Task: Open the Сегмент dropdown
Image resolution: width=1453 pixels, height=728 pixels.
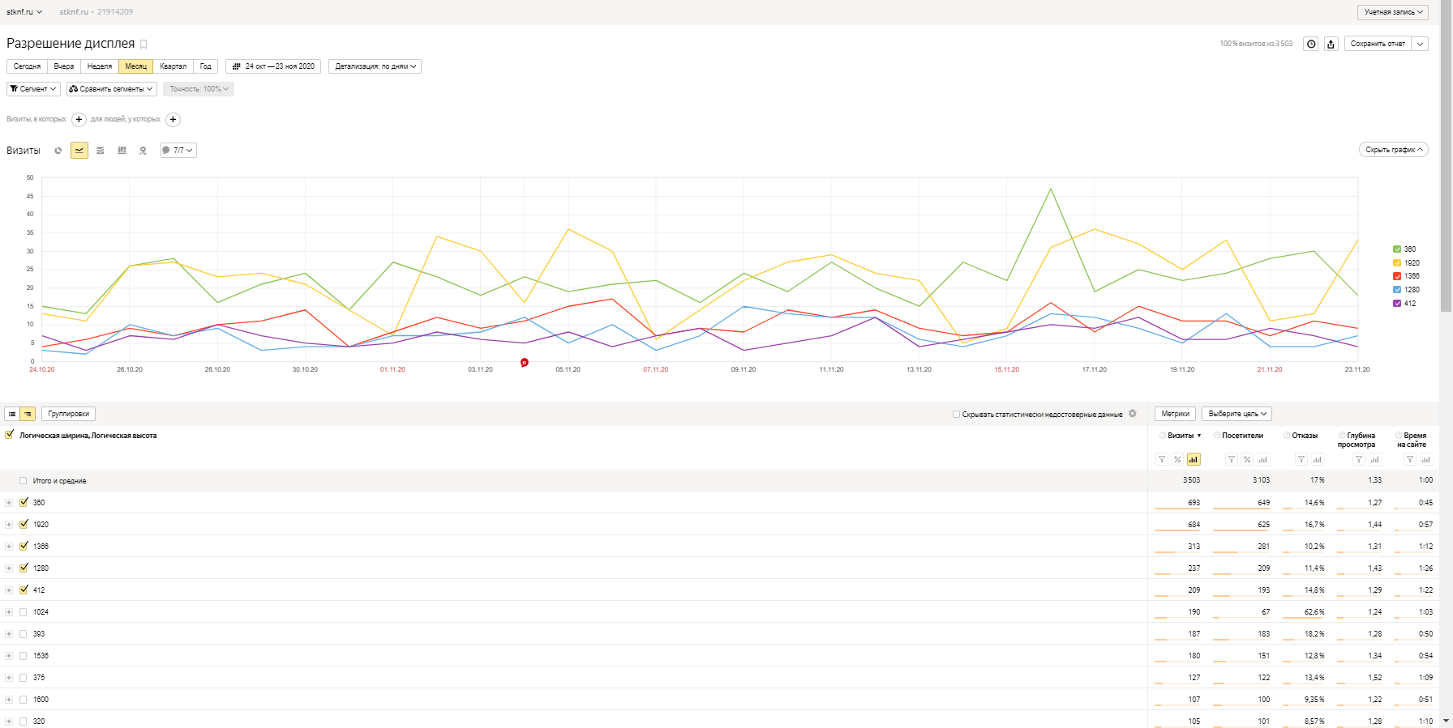Action: click(33, 89)
